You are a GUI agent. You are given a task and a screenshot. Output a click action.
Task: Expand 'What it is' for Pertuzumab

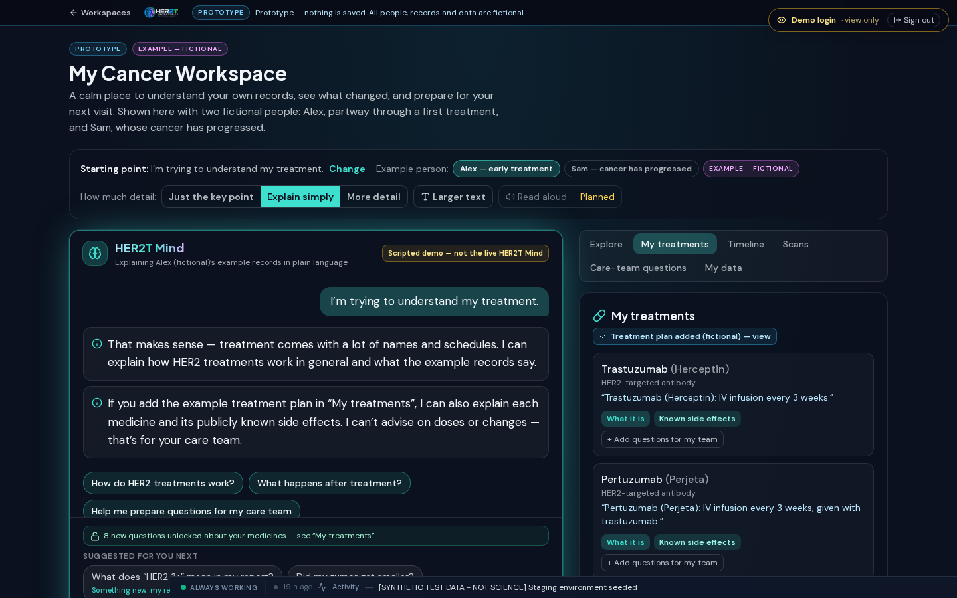tap(625, 542)
